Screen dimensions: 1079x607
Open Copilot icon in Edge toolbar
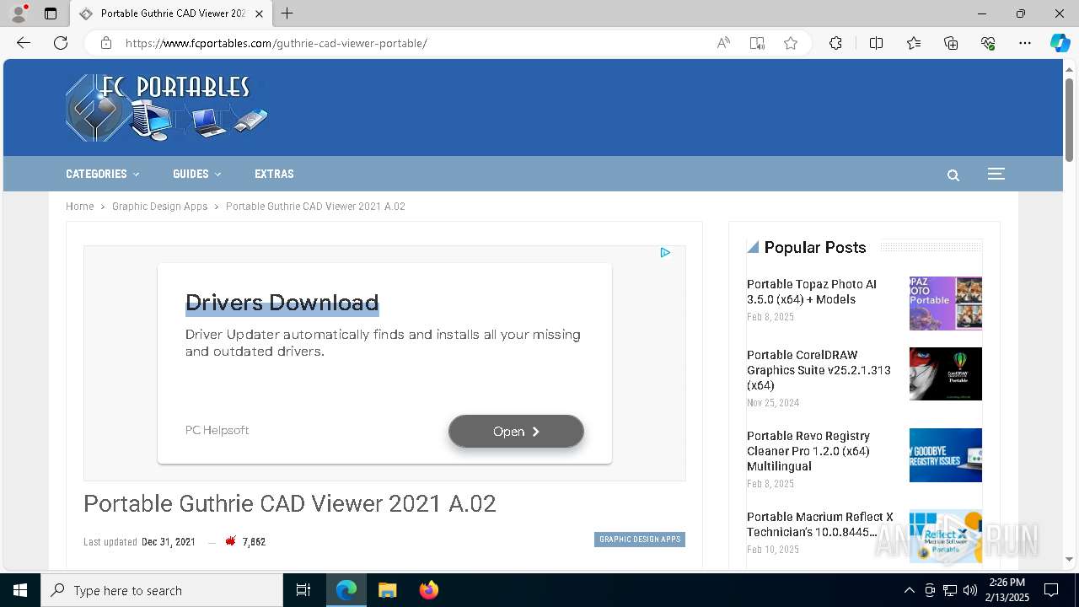click(1060, 43)
